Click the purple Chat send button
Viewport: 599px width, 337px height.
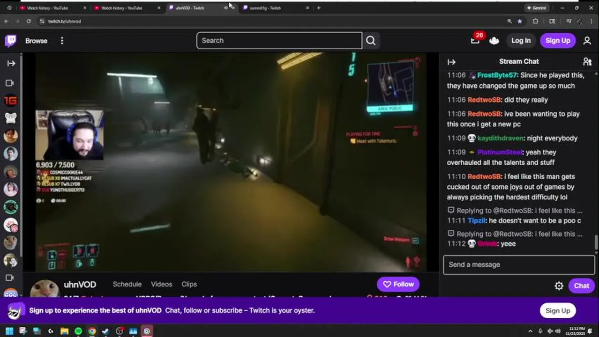582,286
